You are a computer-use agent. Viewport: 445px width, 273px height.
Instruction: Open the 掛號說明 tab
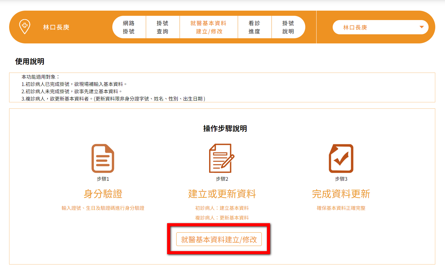[x=288, y=27]
